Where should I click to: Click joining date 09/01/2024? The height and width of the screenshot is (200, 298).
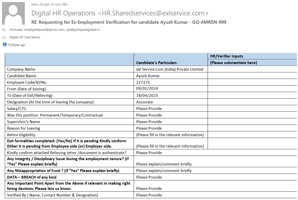tap(147, 89)
